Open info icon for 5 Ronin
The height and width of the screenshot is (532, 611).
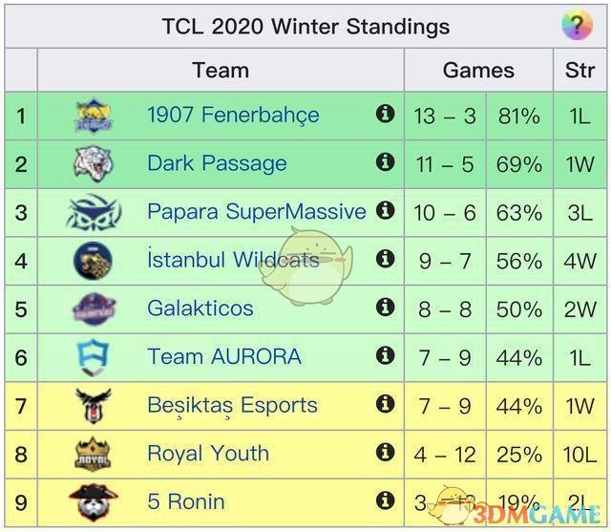pyautogui.click(x=386, y=500)
